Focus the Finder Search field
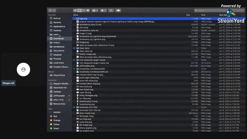Image resolution: width=247 pixels, height=139 pixels. point(219,10)
